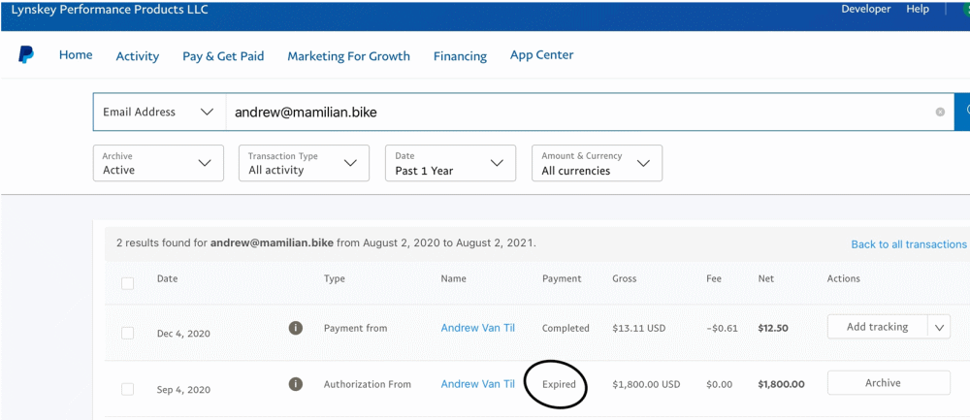
Task: Open Andrew Van Til link in Sep 4 row
Action: point(477,384)
